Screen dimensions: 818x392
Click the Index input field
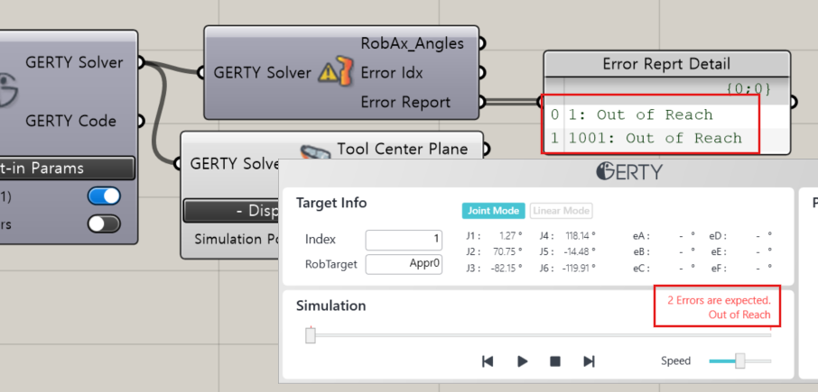click(404, 240)
